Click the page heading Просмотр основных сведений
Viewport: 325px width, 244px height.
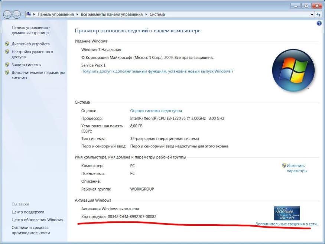click(x=138, y=31)
